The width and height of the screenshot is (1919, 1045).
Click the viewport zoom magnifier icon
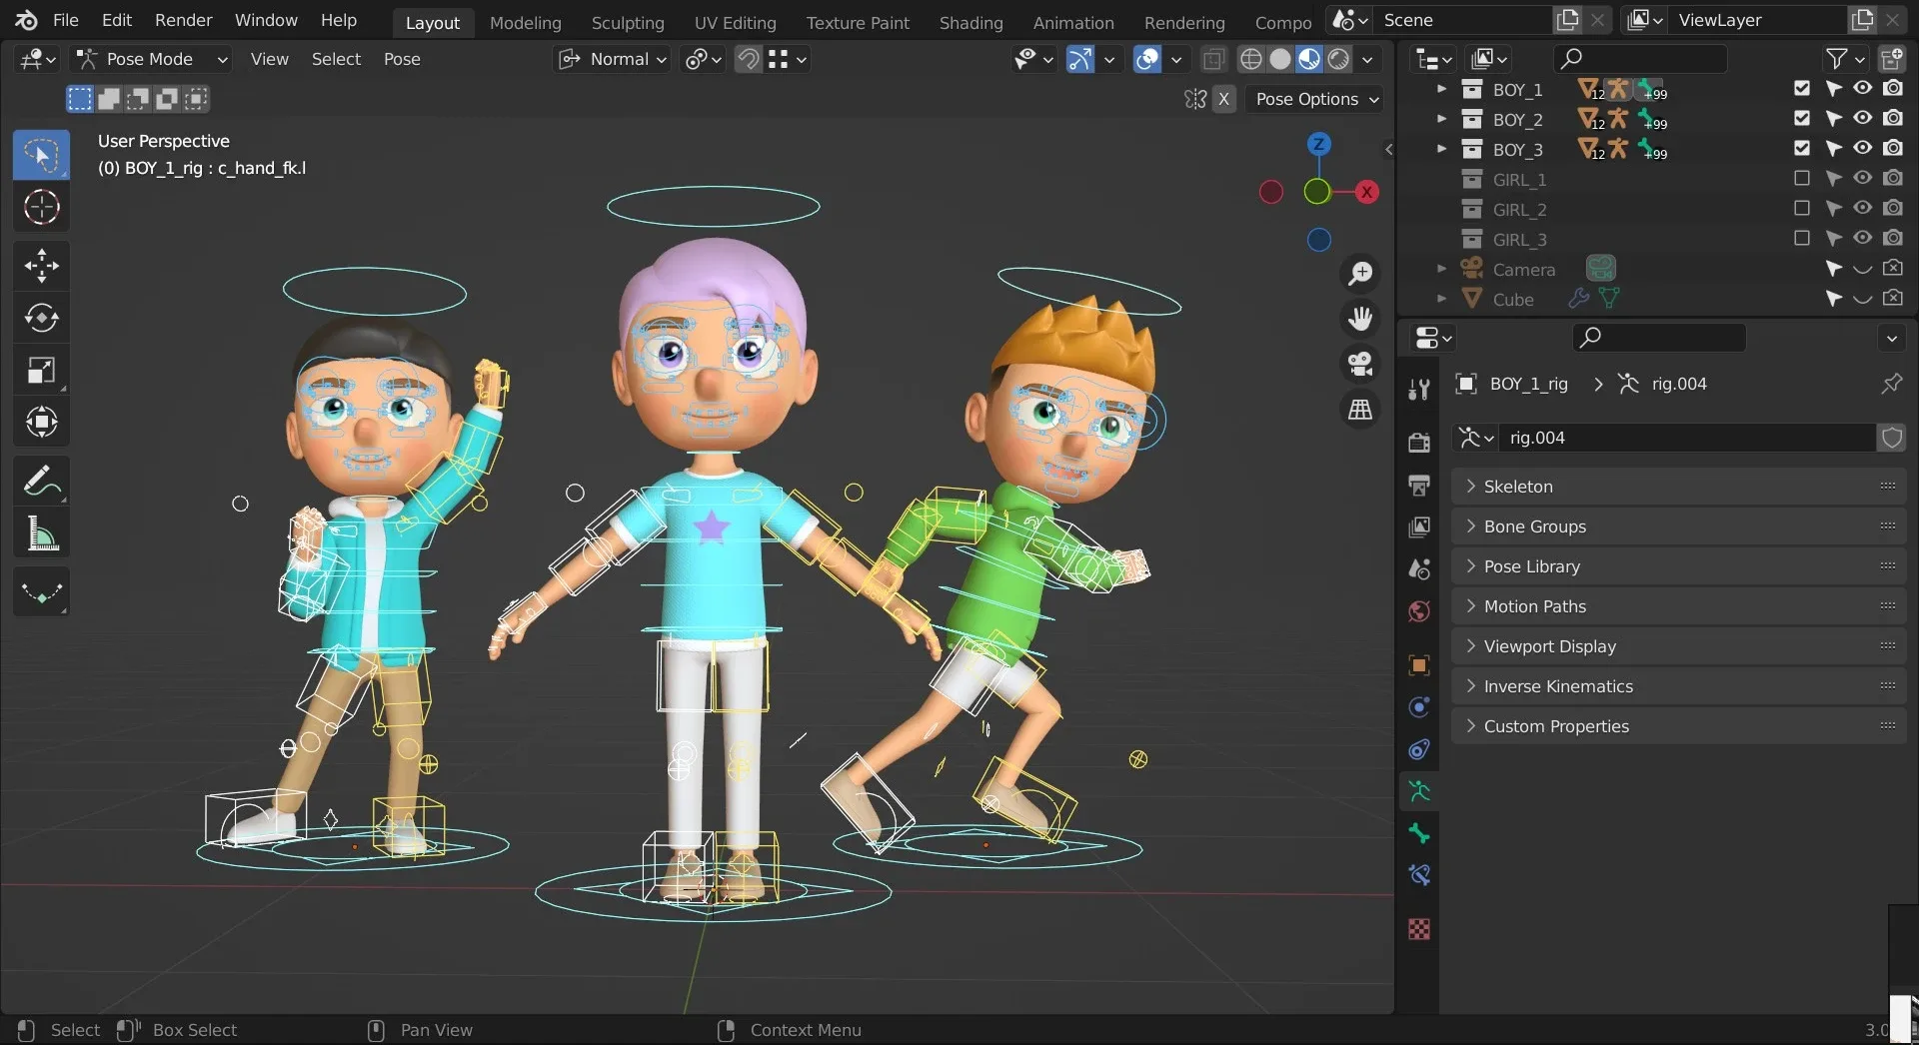1360,273
